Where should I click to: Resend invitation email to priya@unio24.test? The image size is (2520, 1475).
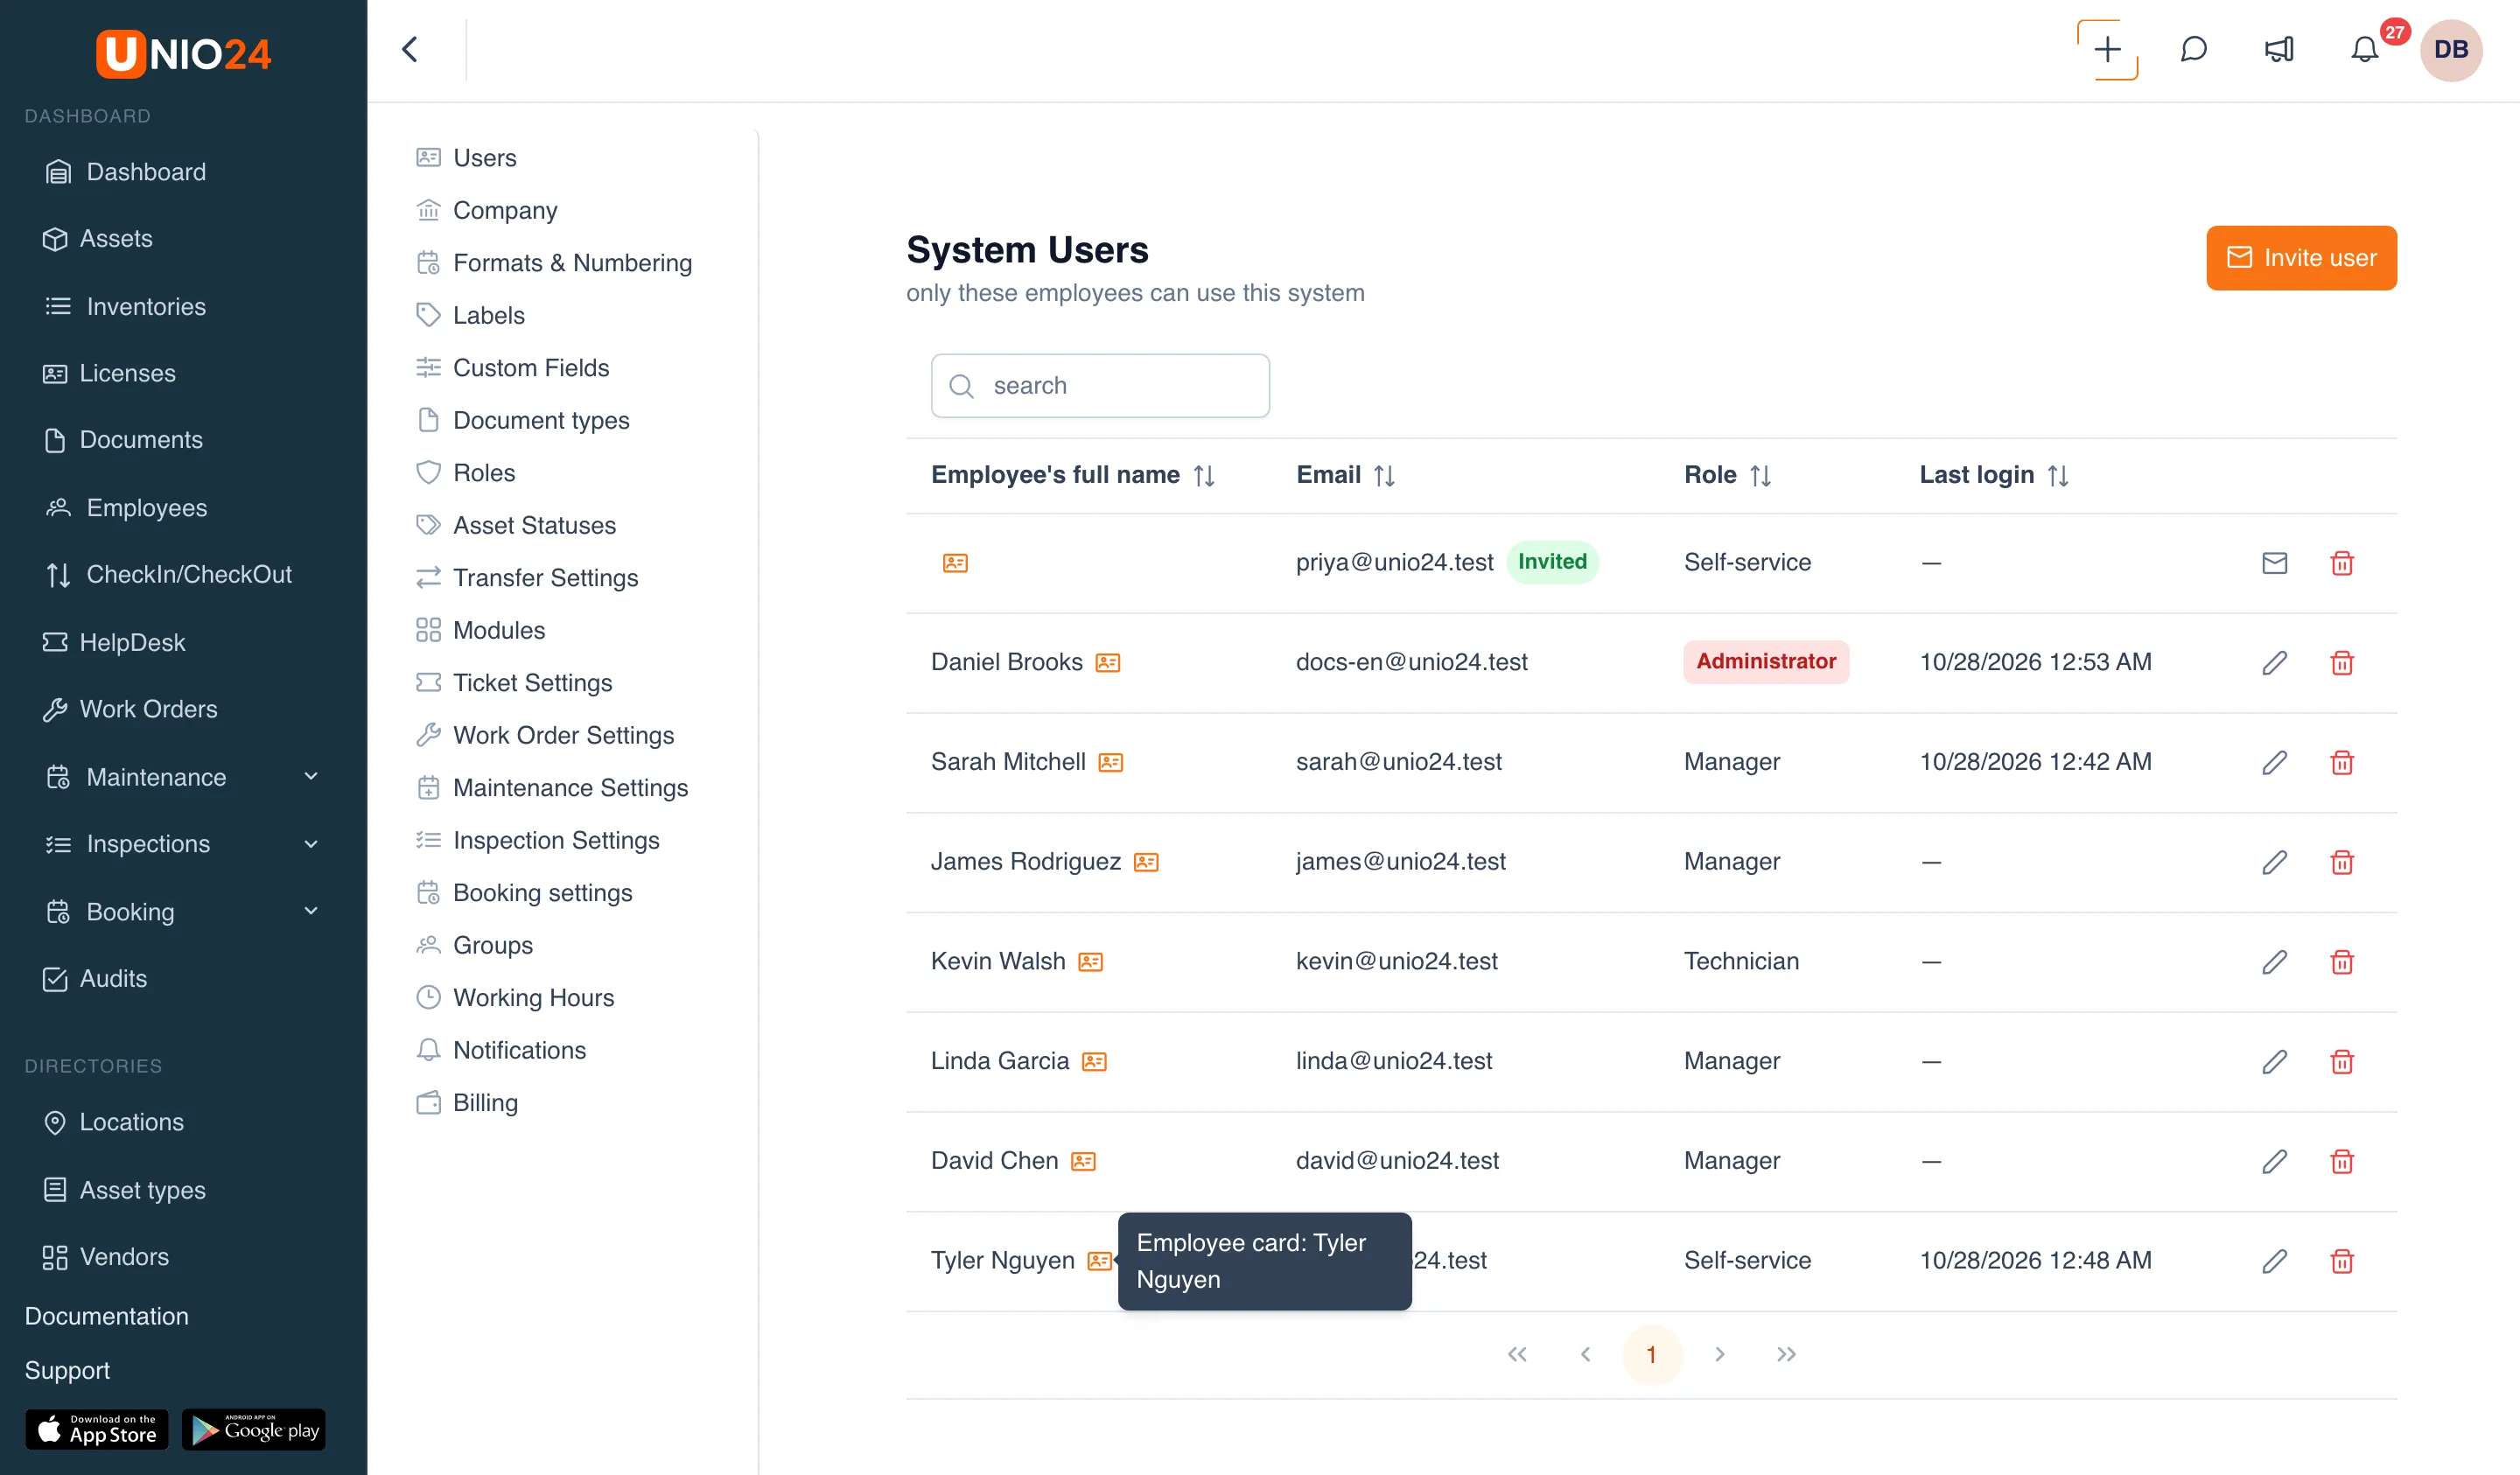point(2274,563)
